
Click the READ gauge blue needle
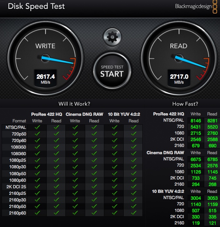coord(190,62)
